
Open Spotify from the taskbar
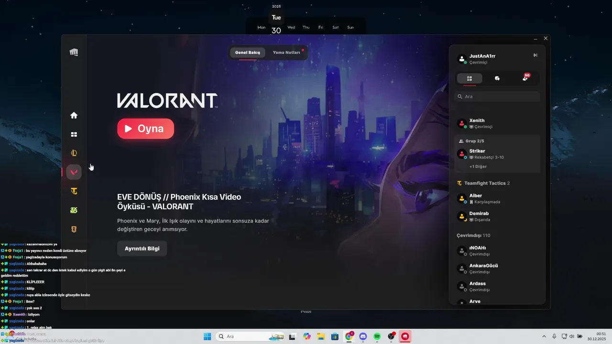pos(377,336)
